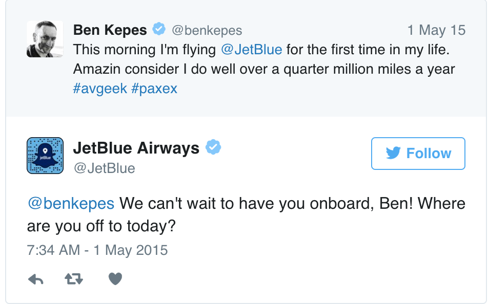
Task: Click the Twitter bird icon in Follow
Action: 393,153
